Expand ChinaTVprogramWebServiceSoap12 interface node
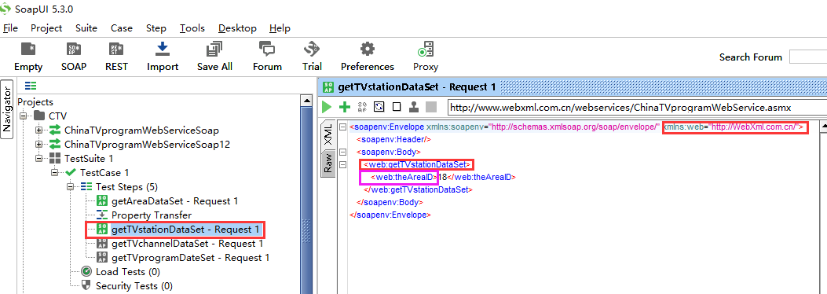Screen dimensions: 827x294 [x=39, y=144]
